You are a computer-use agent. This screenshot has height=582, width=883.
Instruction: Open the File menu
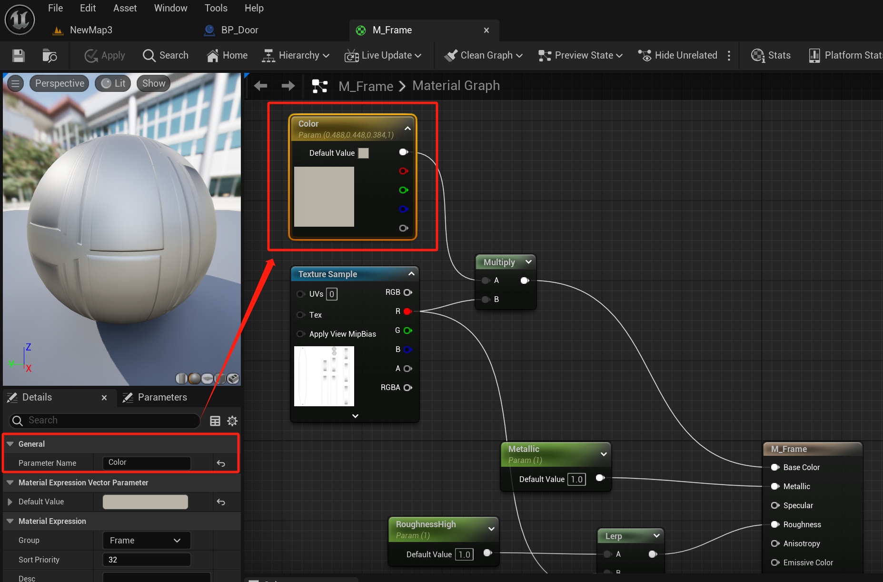coord(55,8)
